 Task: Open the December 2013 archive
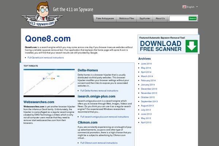click(x=149, y=89)
